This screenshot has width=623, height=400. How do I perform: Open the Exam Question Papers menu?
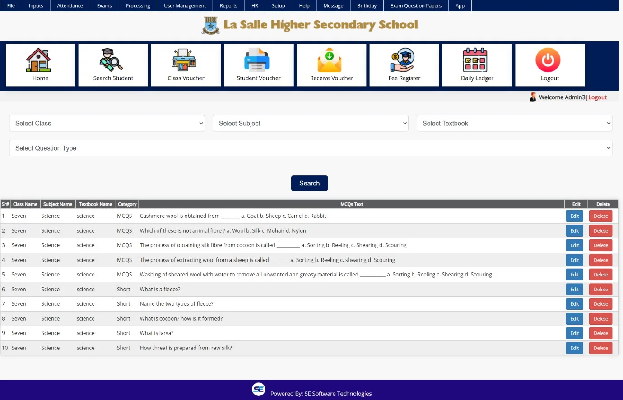[x=416, y=6]
